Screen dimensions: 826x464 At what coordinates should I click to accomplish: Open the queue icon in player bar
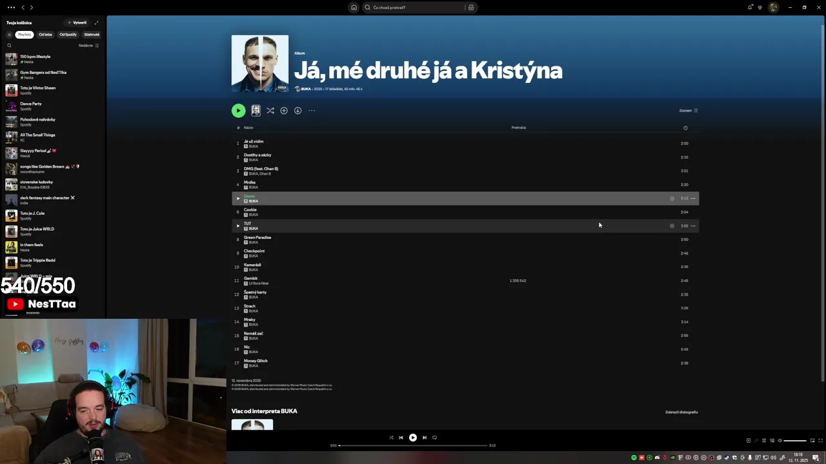click(763, 441)
